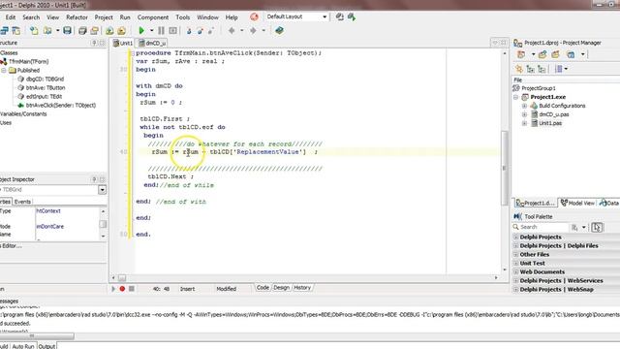
Task: Click the Forward navigation arrow icon
Action: [253, 30]
